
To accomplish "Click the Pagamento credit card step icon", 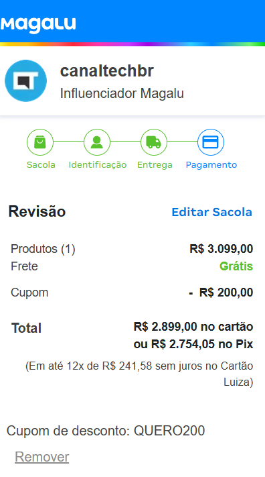I will (x=211, y=142).
